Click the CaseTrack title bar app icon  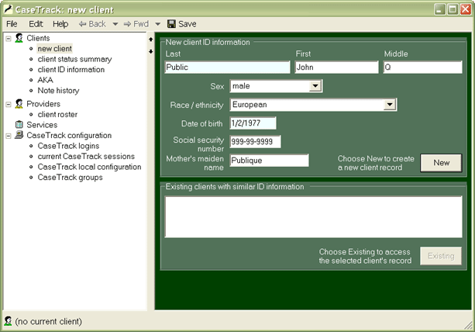[8, 9]
